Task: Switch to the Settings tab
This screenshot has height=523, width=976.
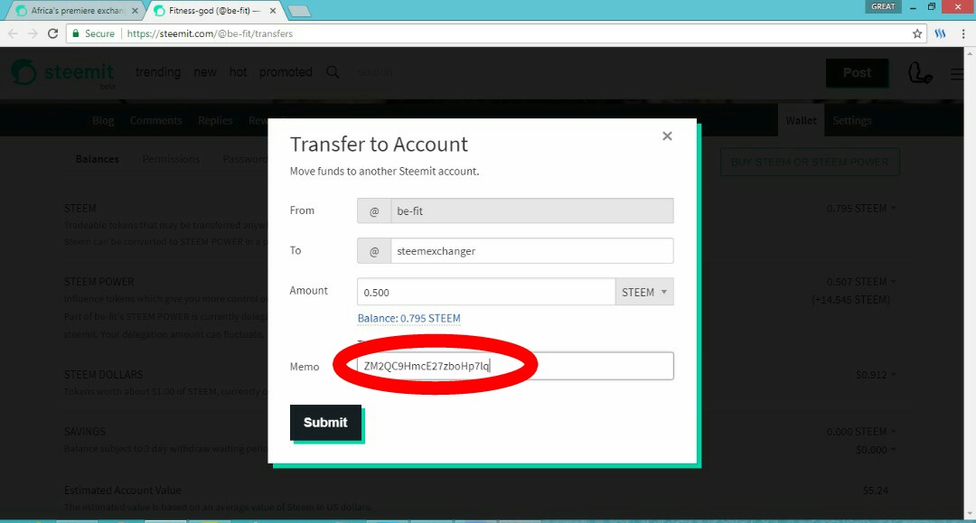Action: pos(852,121)
